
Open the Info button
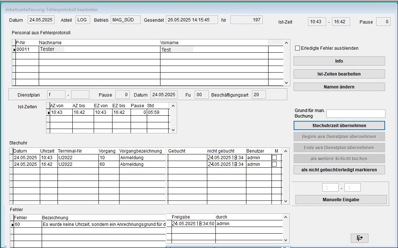(x=339, y=61)
